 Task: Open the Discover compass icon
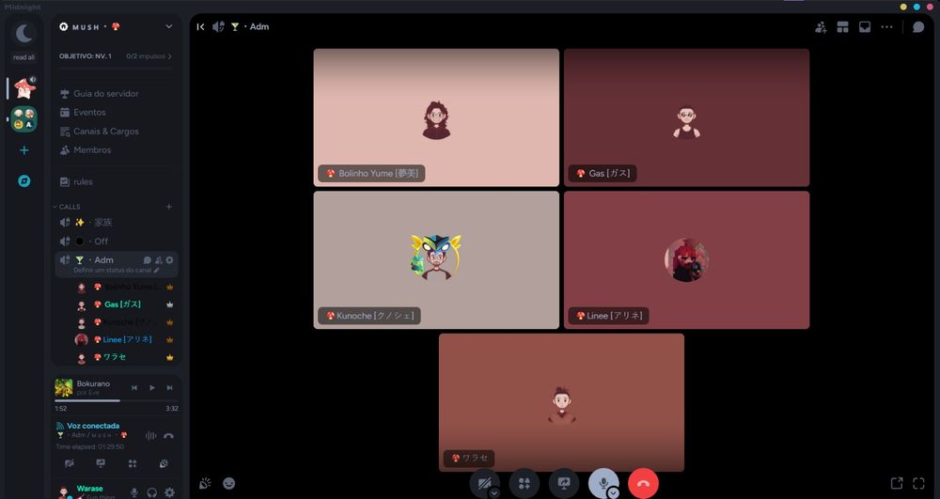pyautogui.click(x=24, y=181)
